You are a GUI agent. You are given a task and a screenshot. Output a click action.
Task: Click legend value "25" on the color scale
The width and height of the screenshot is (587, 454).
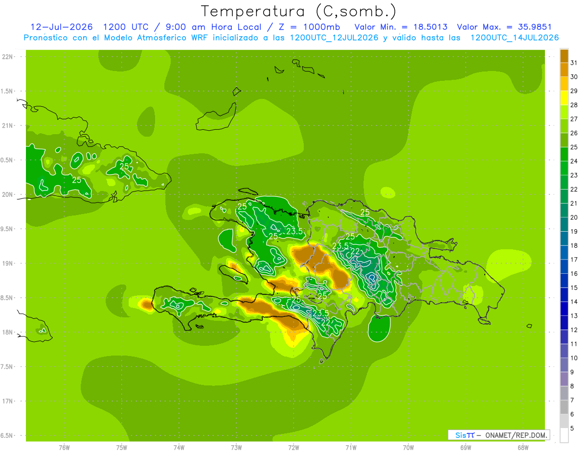(x=574, y=147)
